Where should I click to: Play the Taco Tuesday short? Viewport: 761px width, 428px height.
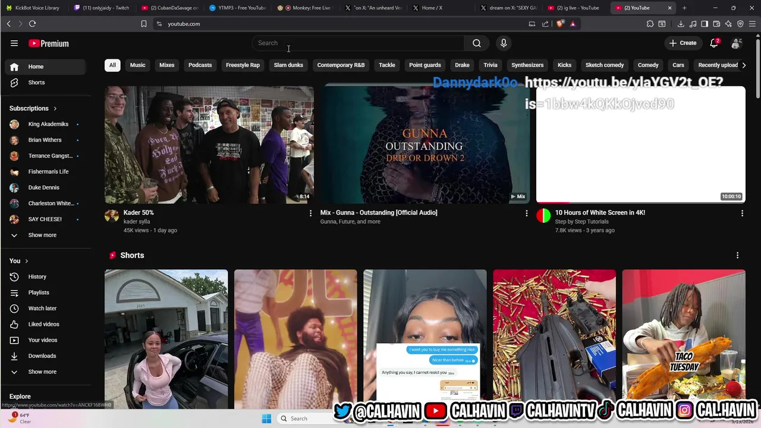coord(684,339)
